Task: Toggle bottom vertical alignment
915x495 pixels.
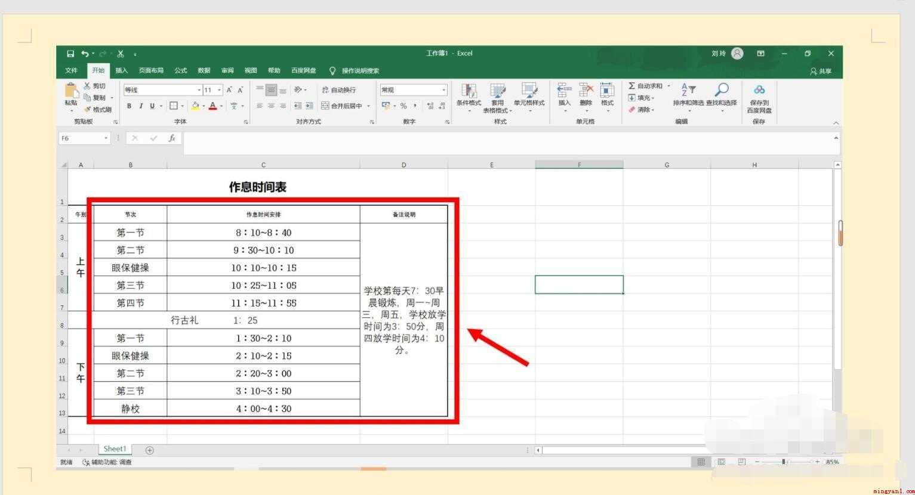Action: click(x=283, y=91)
